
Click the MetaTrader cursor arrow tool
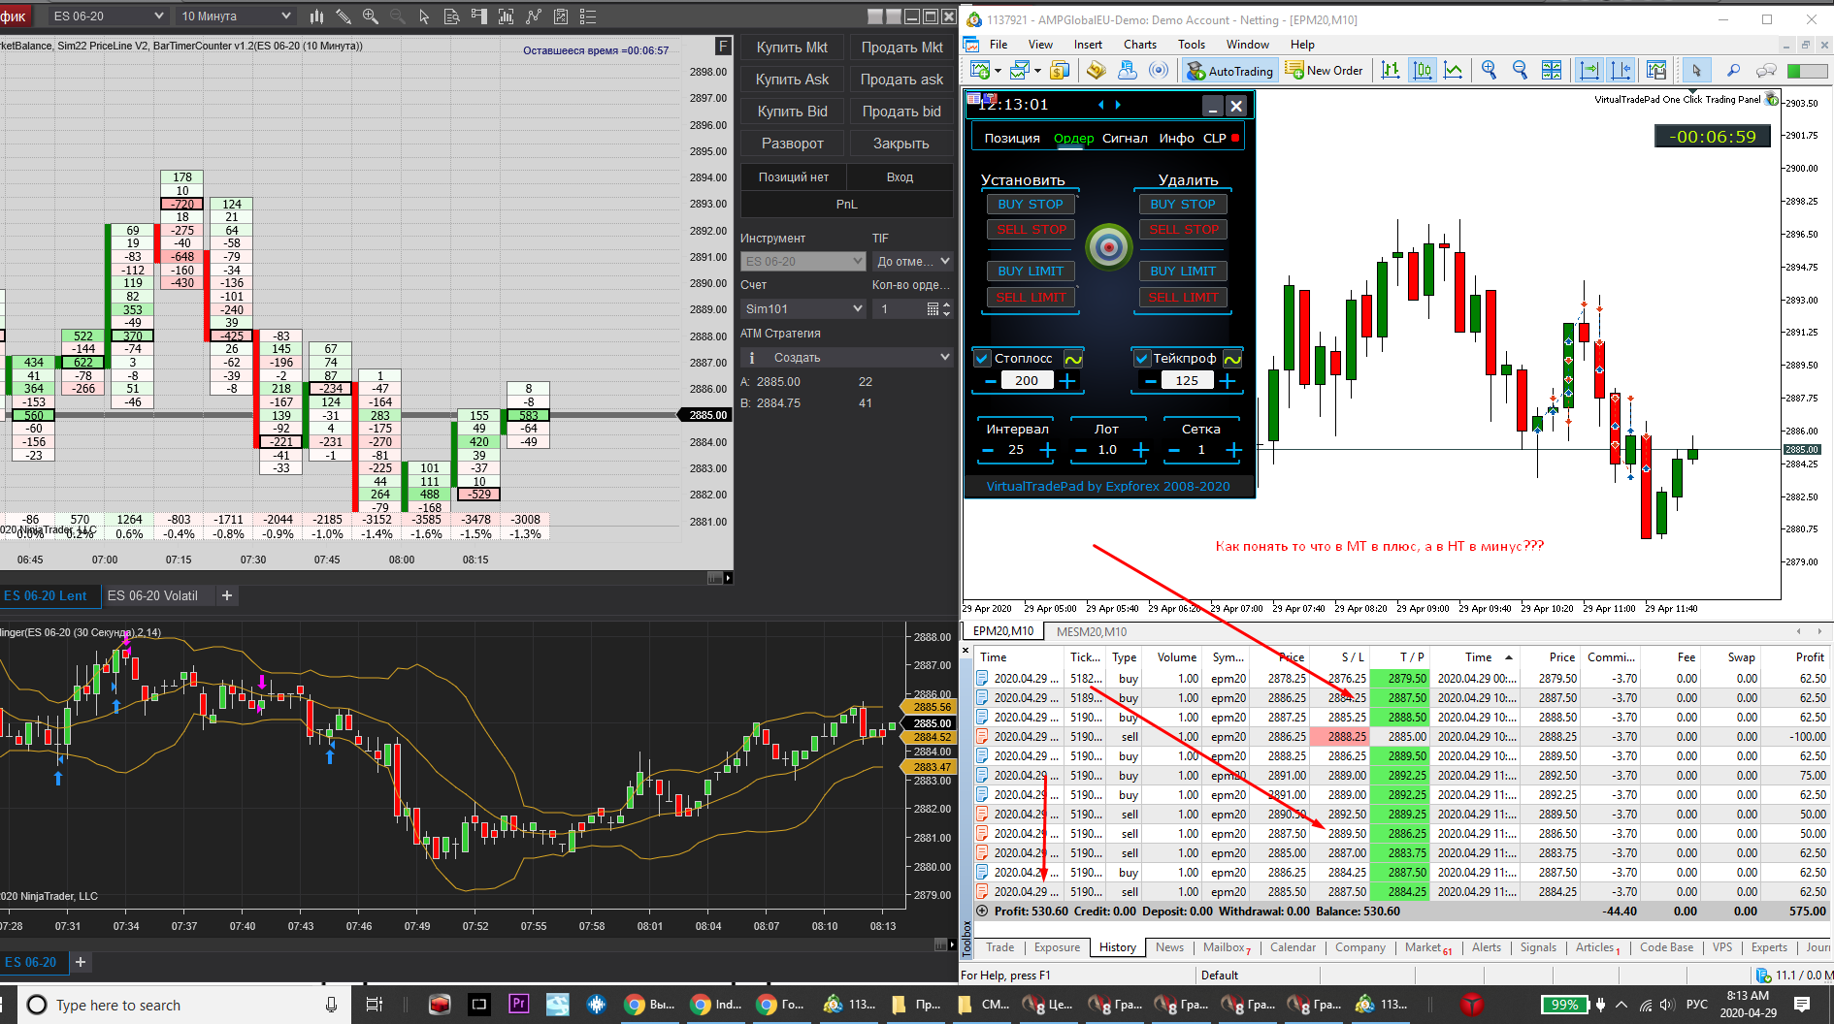point(1696,70)
